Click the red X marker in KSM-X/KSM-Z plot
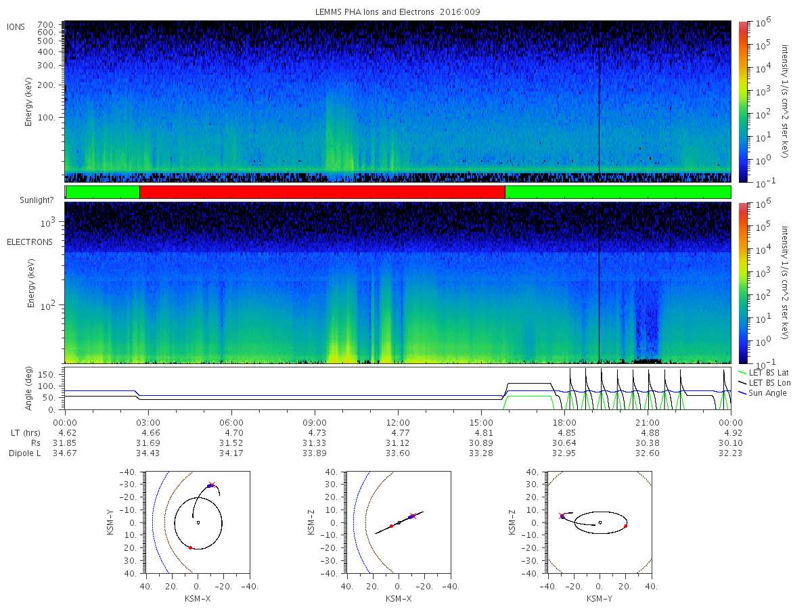This screenshot has width=812, height=609. point(412,515)
